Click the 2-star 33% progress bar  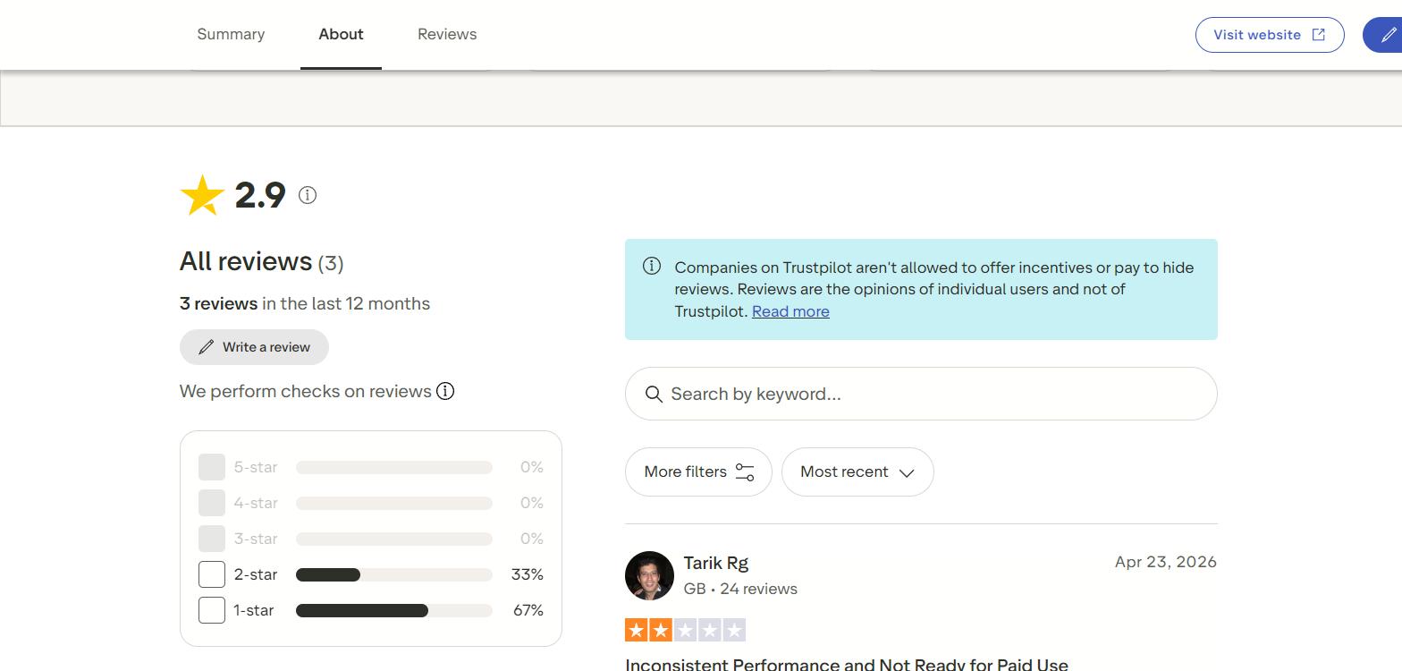pyautogui.click(x=394, y=574)
